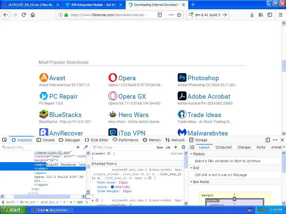
Task: Open the Windows start menu
Action: point(13,210)
